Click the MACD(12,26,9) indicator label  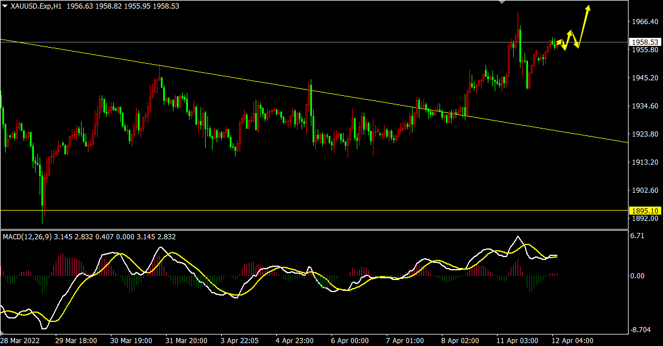click(27, 236)
